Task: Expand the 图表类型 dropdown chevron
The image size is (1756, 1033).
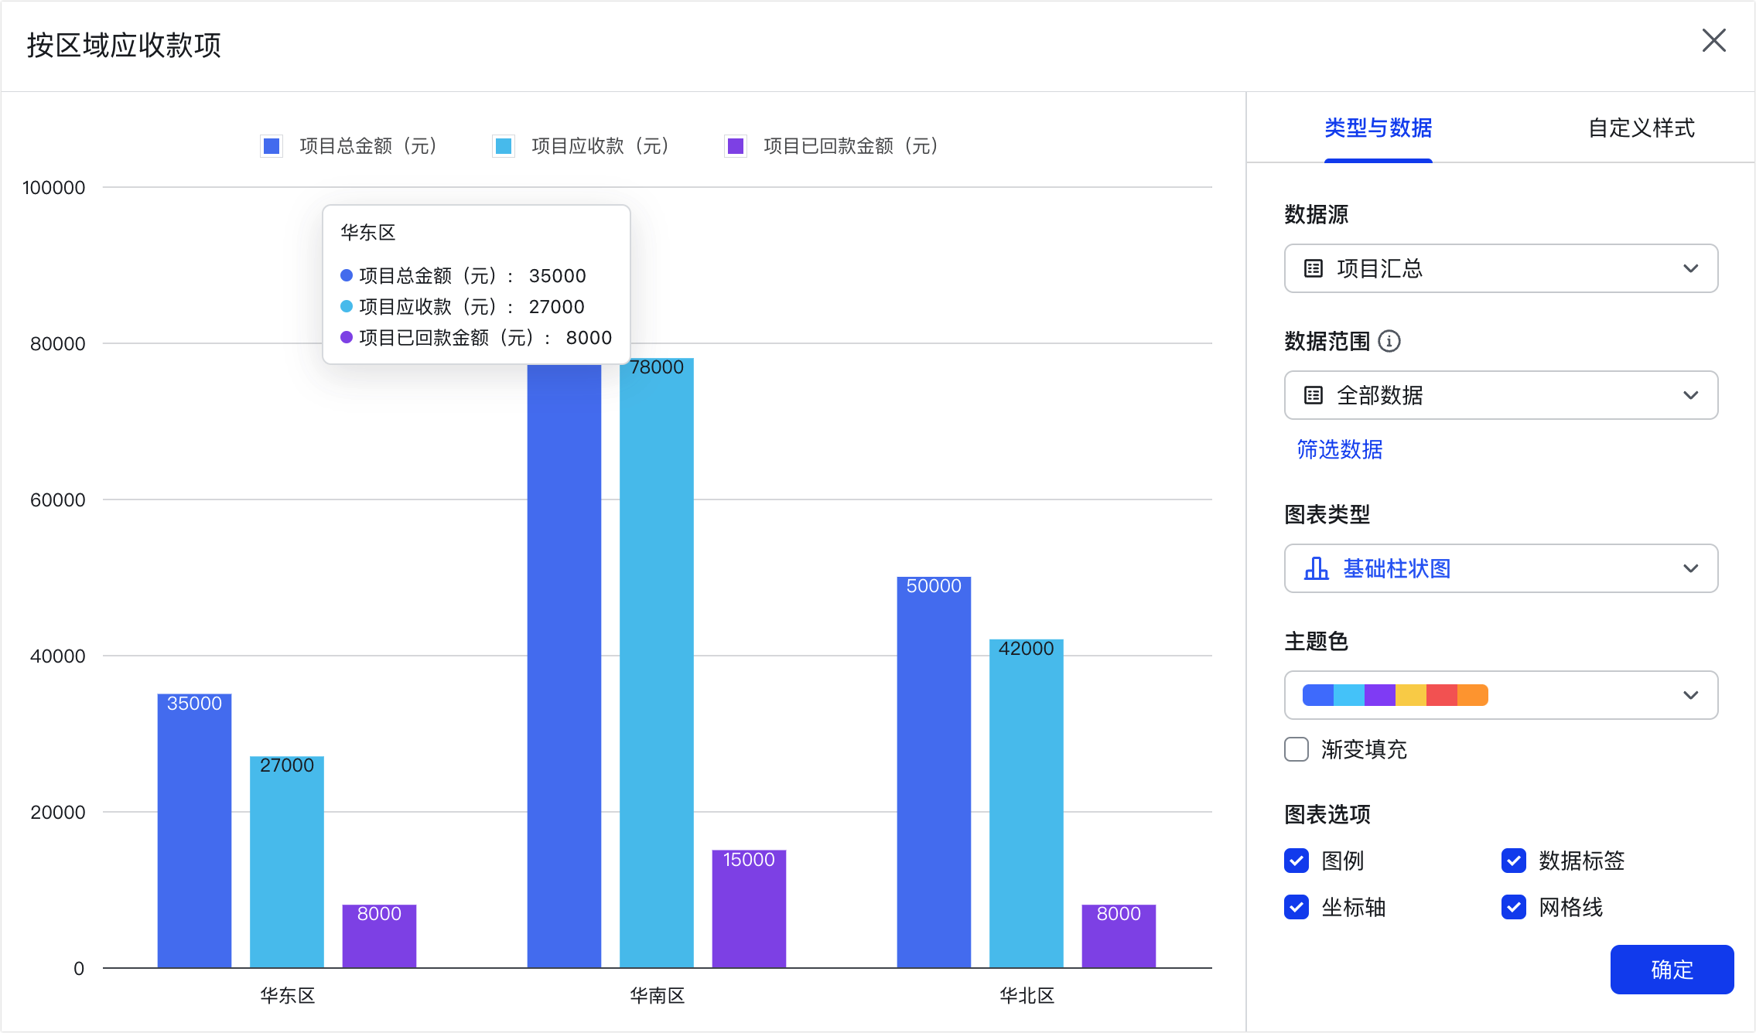Action: point(1691,568)
